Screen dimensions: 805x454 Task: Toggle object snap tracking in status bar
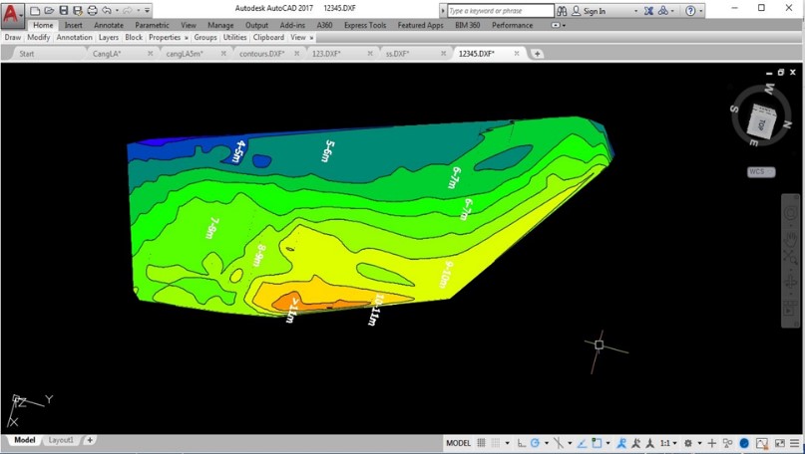pos(582,443)
